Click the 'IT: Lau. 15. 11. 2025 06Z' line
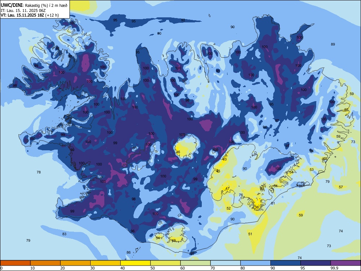Screen dimensions: 361x271 tap(23, 10)
